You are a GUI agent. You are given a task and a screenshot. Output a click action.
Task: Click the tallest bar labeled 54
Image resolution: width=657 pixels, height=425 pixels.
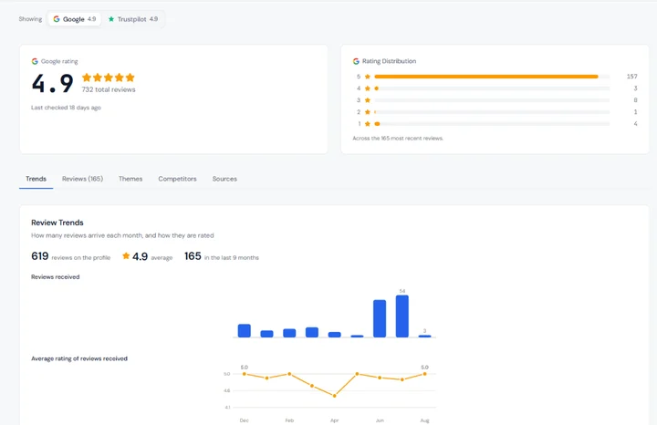[x=402, y=316]
